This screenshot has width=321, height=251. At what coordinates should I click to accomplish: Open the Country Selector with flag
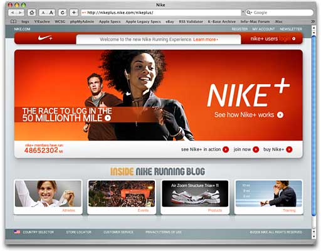[34, 232]
